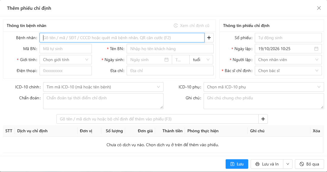Viewport: 327px width, 172px height.
Task: Open the Chọn nhân viên dropdown
Action: point(288,60)
